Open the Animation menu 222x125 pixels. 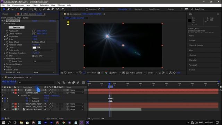[44, 5]
